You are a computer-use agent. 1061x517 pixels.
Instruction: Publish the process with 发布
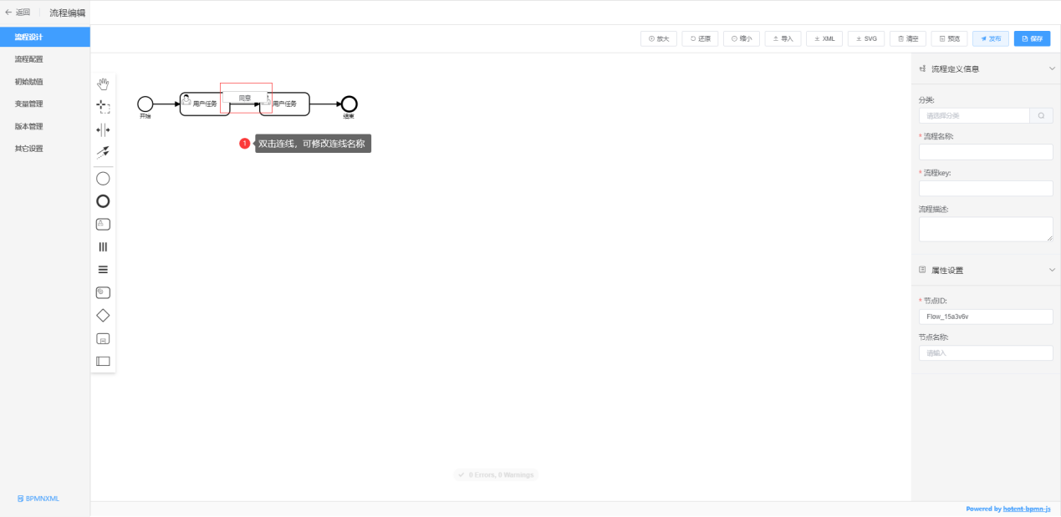991,38
